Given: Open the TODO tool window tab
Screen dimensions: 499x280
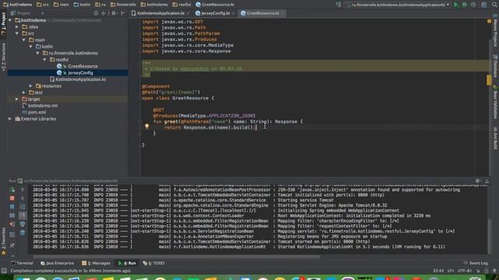Looking at the screenshot, I should click(154, 263).
